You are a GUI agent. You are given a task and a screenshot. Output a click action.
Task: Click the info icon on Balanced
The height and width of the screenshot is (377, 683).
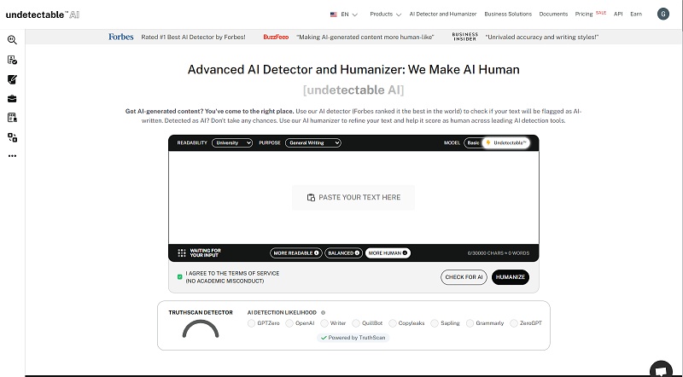357,253
